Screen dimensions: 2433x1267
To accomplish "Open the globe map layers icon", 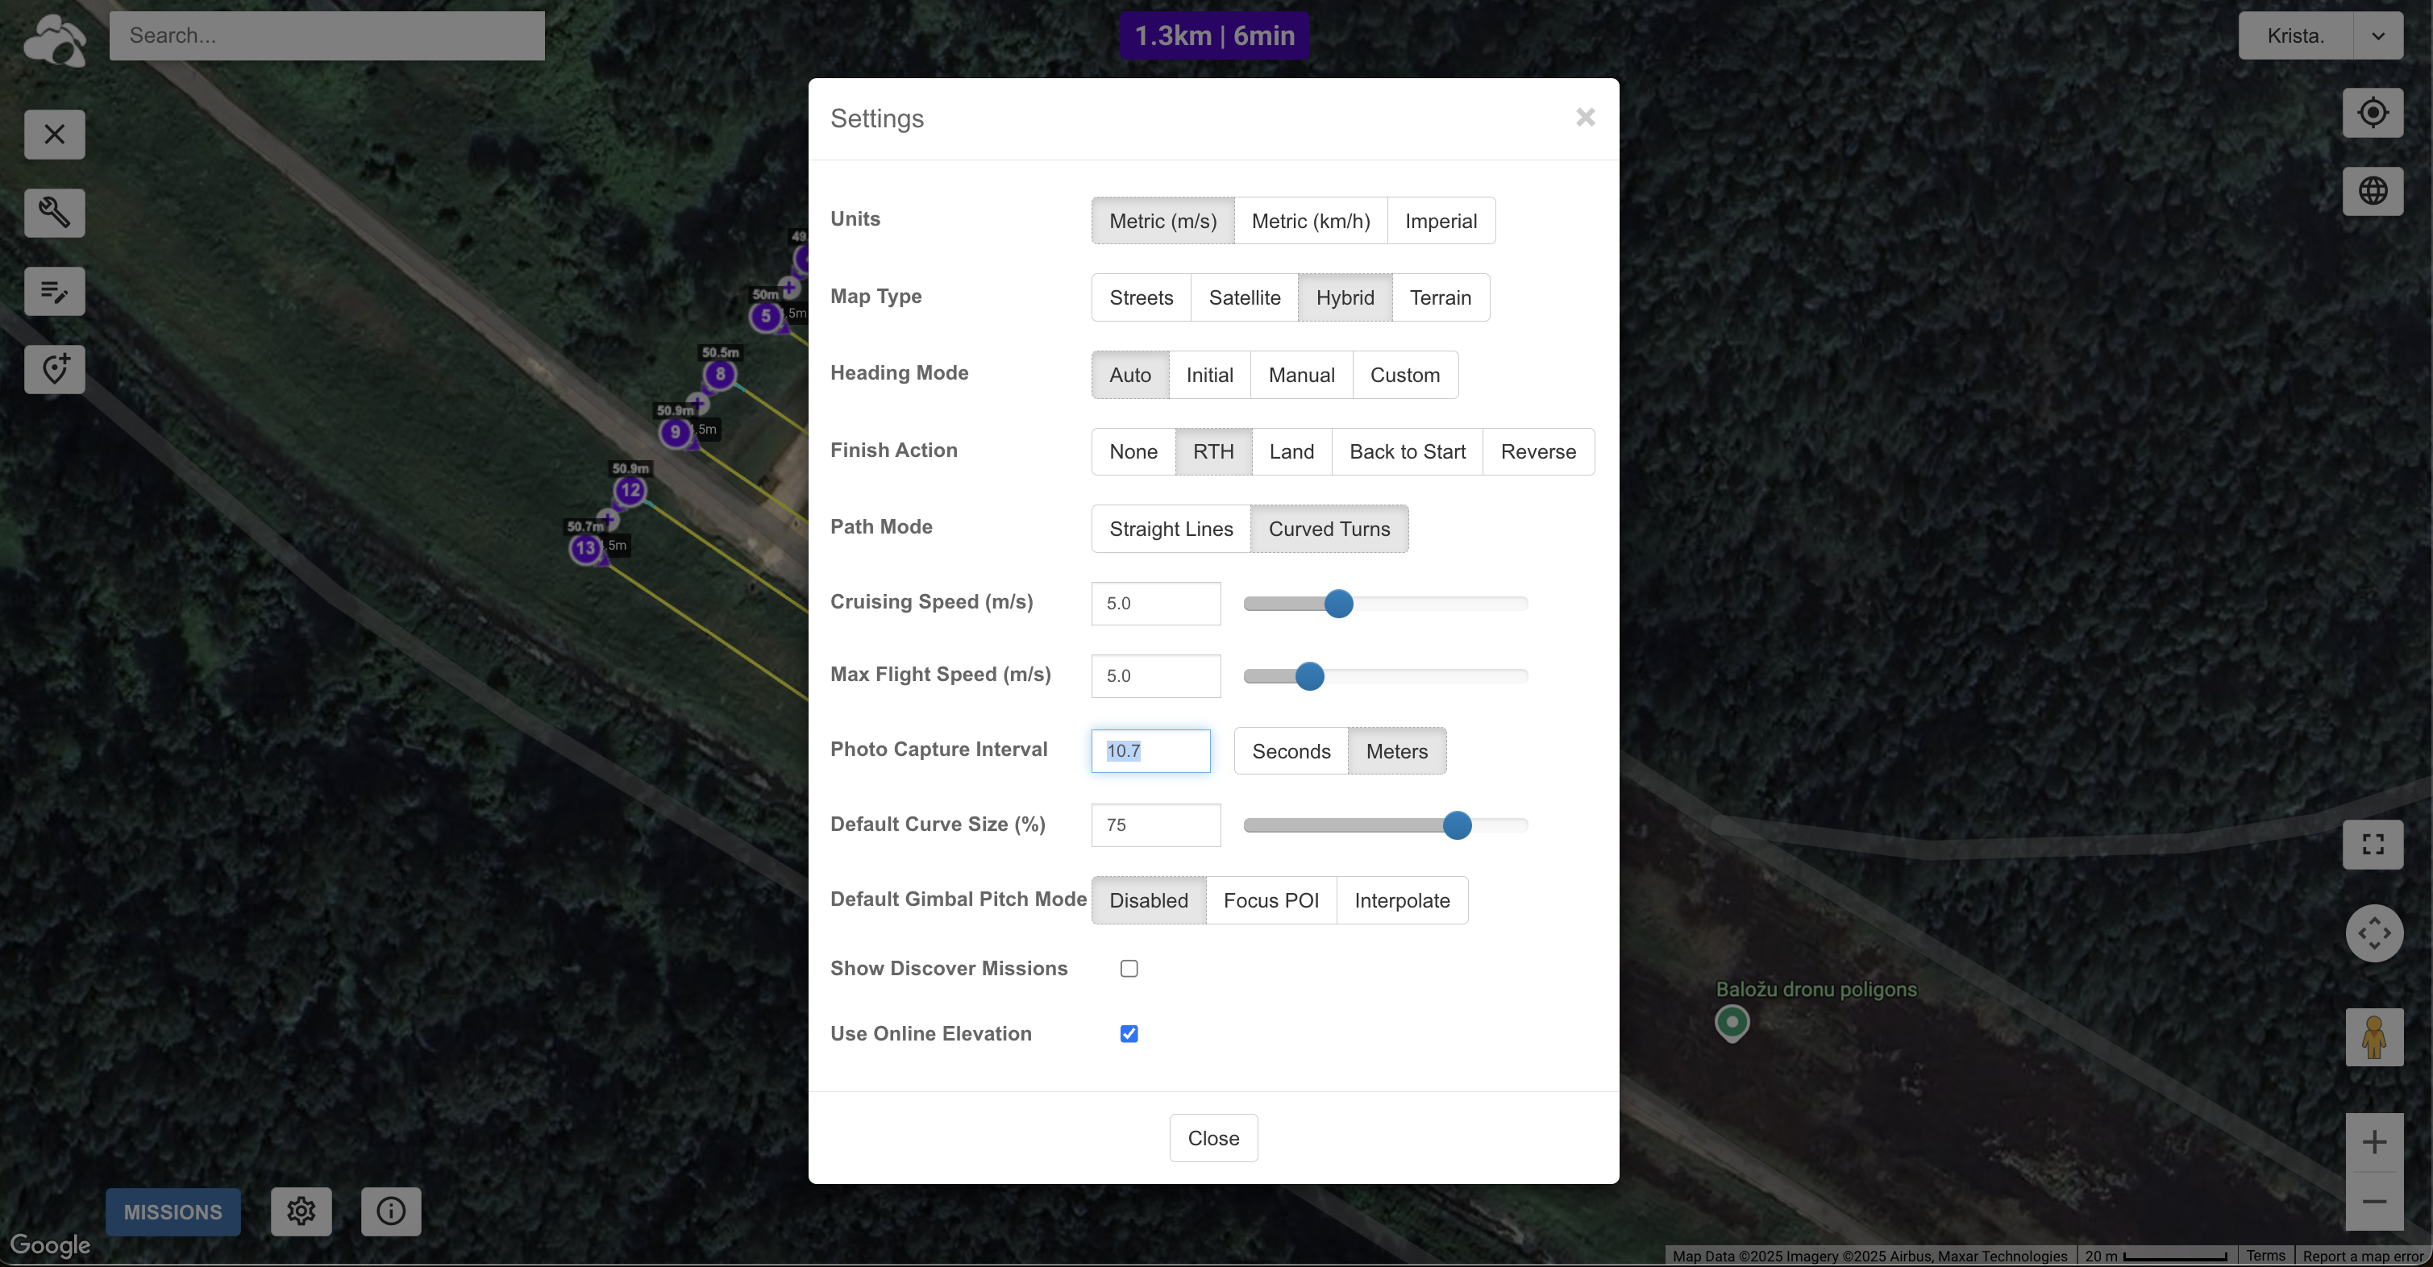I will [2372, 191].
